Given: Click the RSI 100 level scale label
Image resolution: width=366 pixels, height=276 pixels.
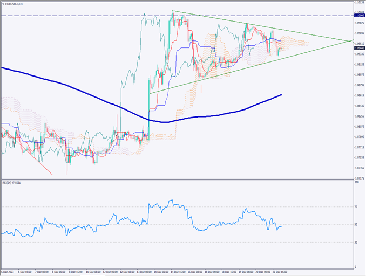Looking at the screenshot, I should 356,182.
